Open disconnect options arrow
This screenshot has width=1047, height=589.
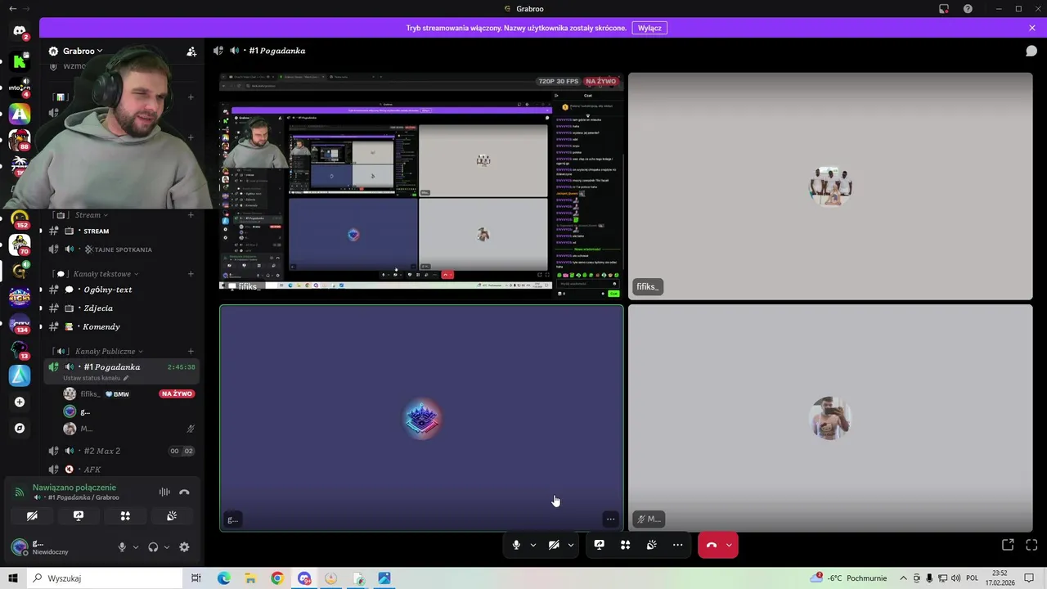[x=729, y=545]
